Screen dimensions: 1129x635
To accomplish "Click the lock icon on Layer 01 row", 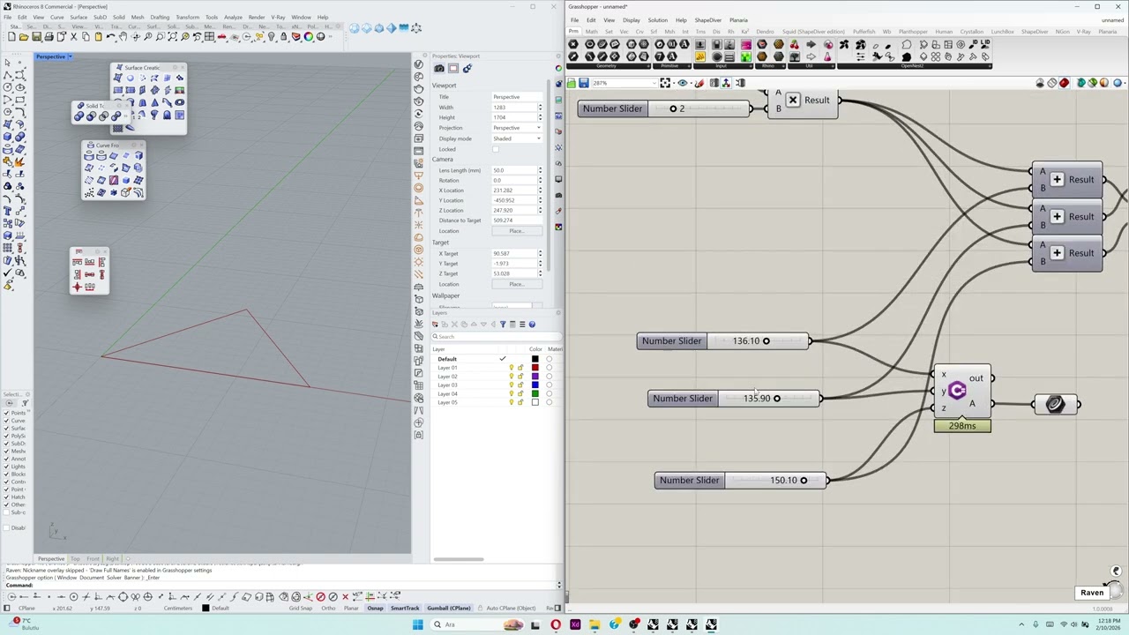I will coord(520,368).
